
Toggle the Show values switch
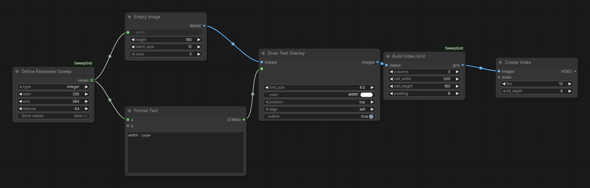[x=85, y=116]
